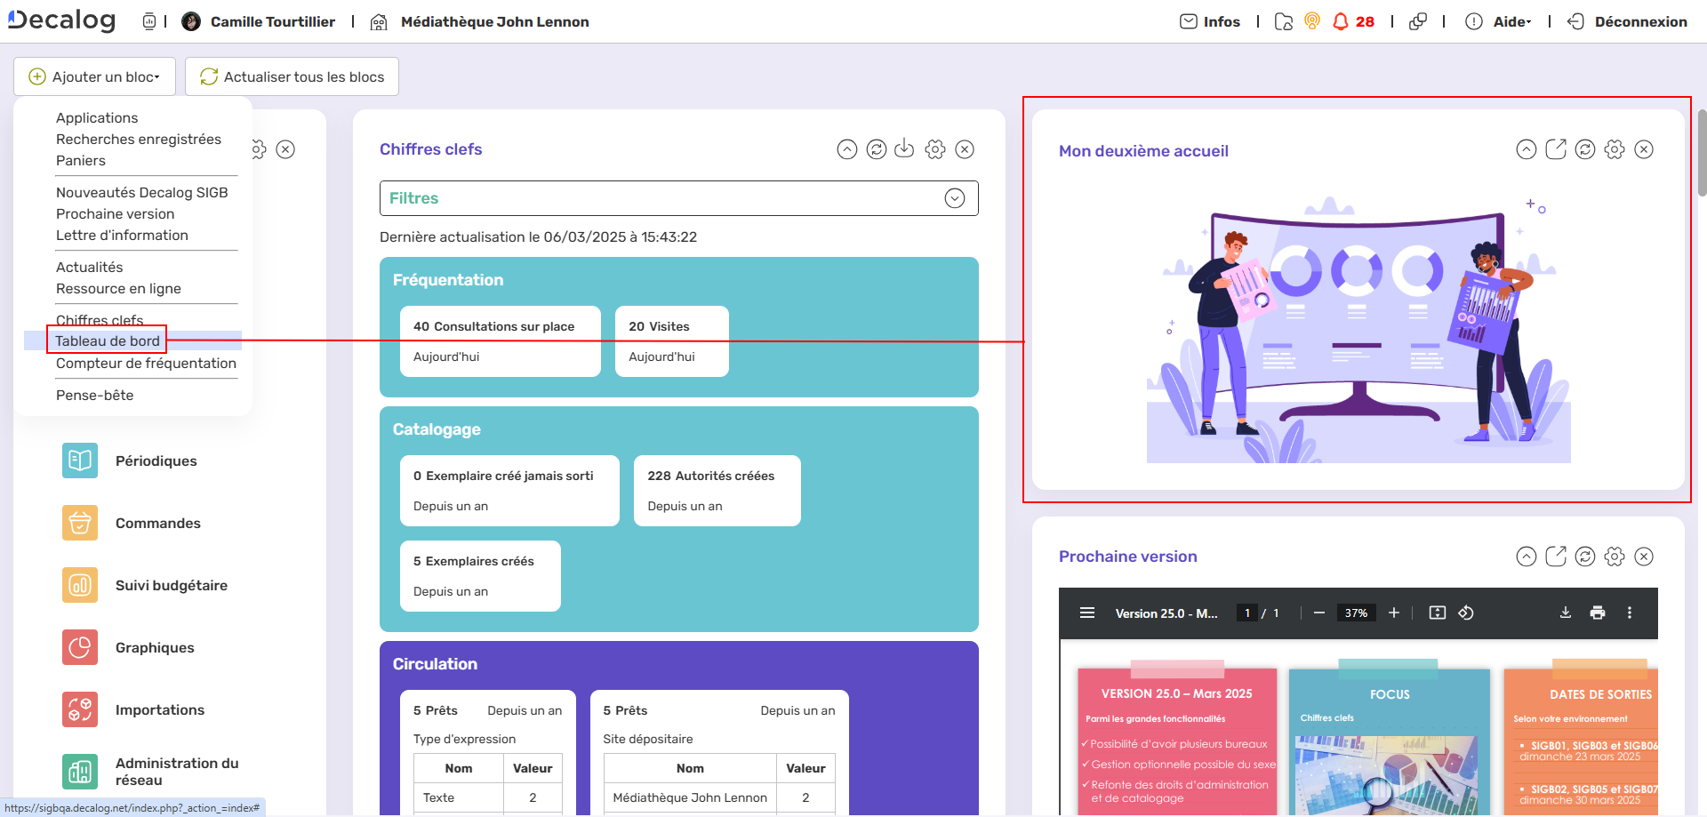The height and width of the screenshot is (817, 1707).
Task: Collapse the Chiffres clefs block
Action: click(846, 149)
